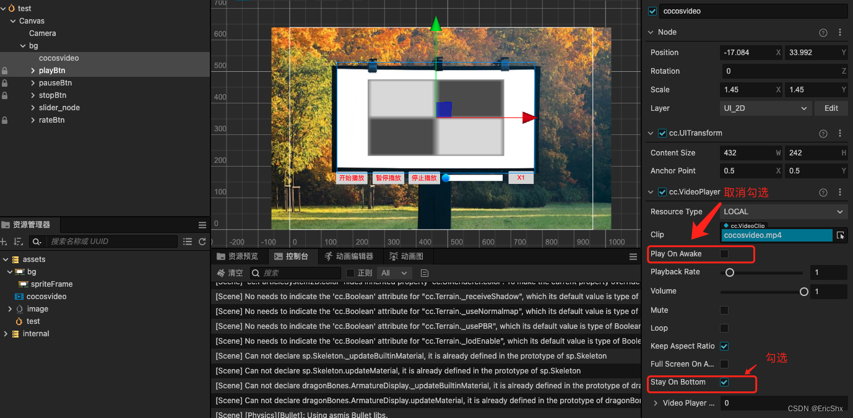853x418 pixels.
Task: Select the test scene flame icon in assets
Action: pyautogui.click(x=20, y=321)
